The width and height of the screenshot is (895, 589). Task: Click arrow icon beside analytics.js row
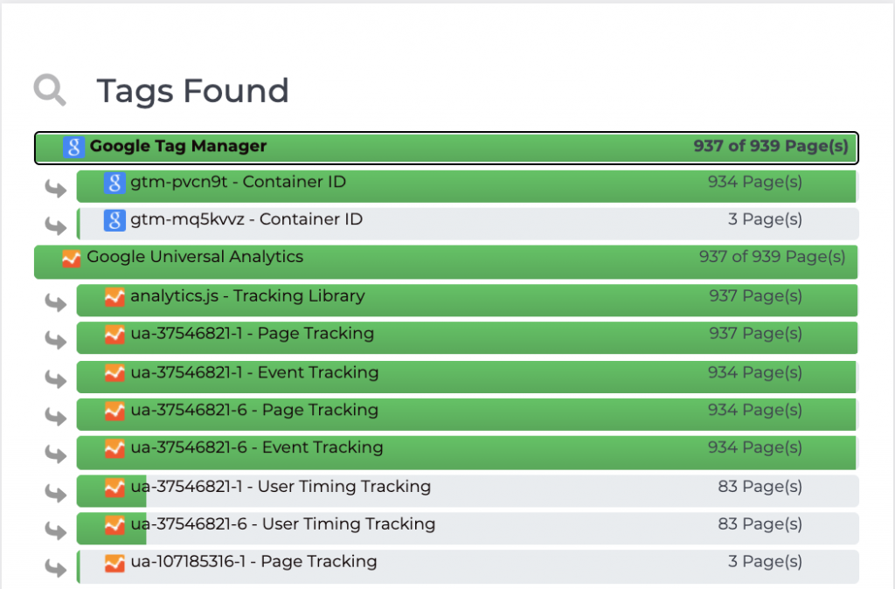(56, 302)
